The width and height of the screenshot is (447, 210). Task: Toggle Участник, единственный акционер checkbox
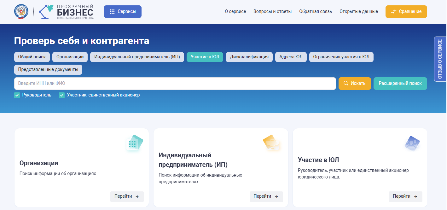click(62, 95)
